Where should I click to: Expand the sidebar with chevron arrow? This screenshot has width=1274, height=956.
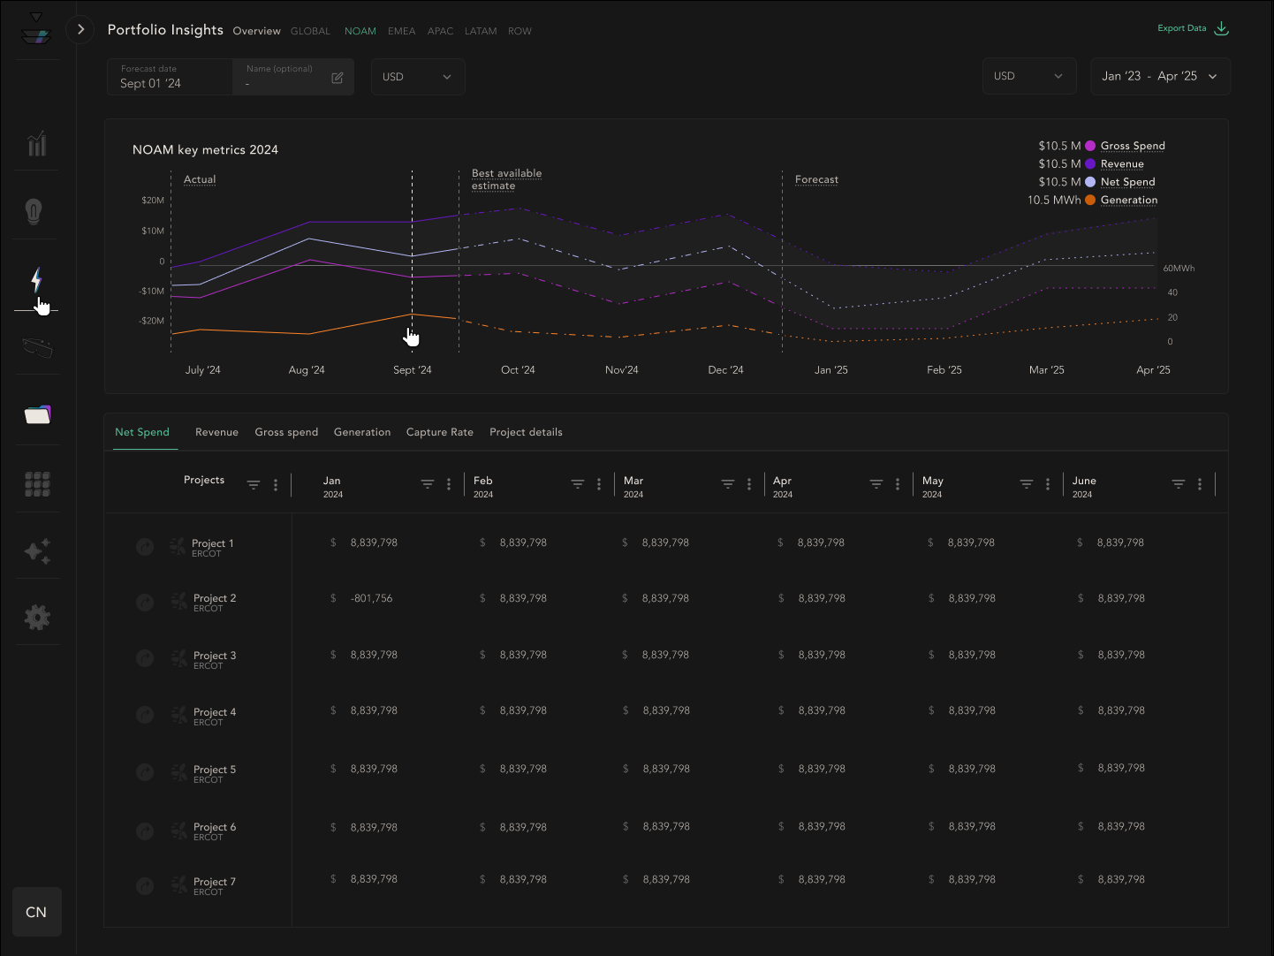click(80, 29)
